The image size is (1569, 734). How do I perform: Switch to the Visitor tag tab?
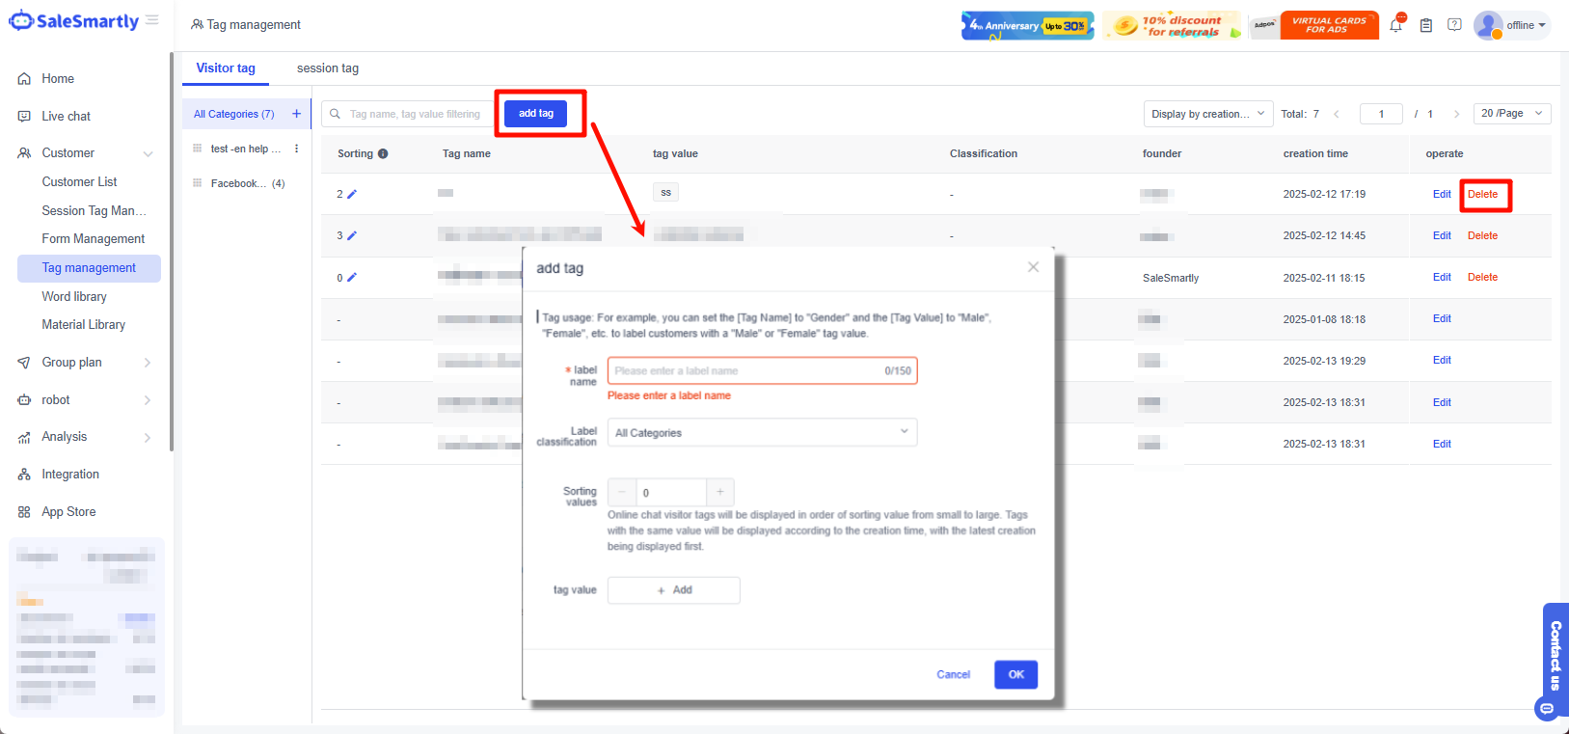pyautogui.click(x=226, y=68)
